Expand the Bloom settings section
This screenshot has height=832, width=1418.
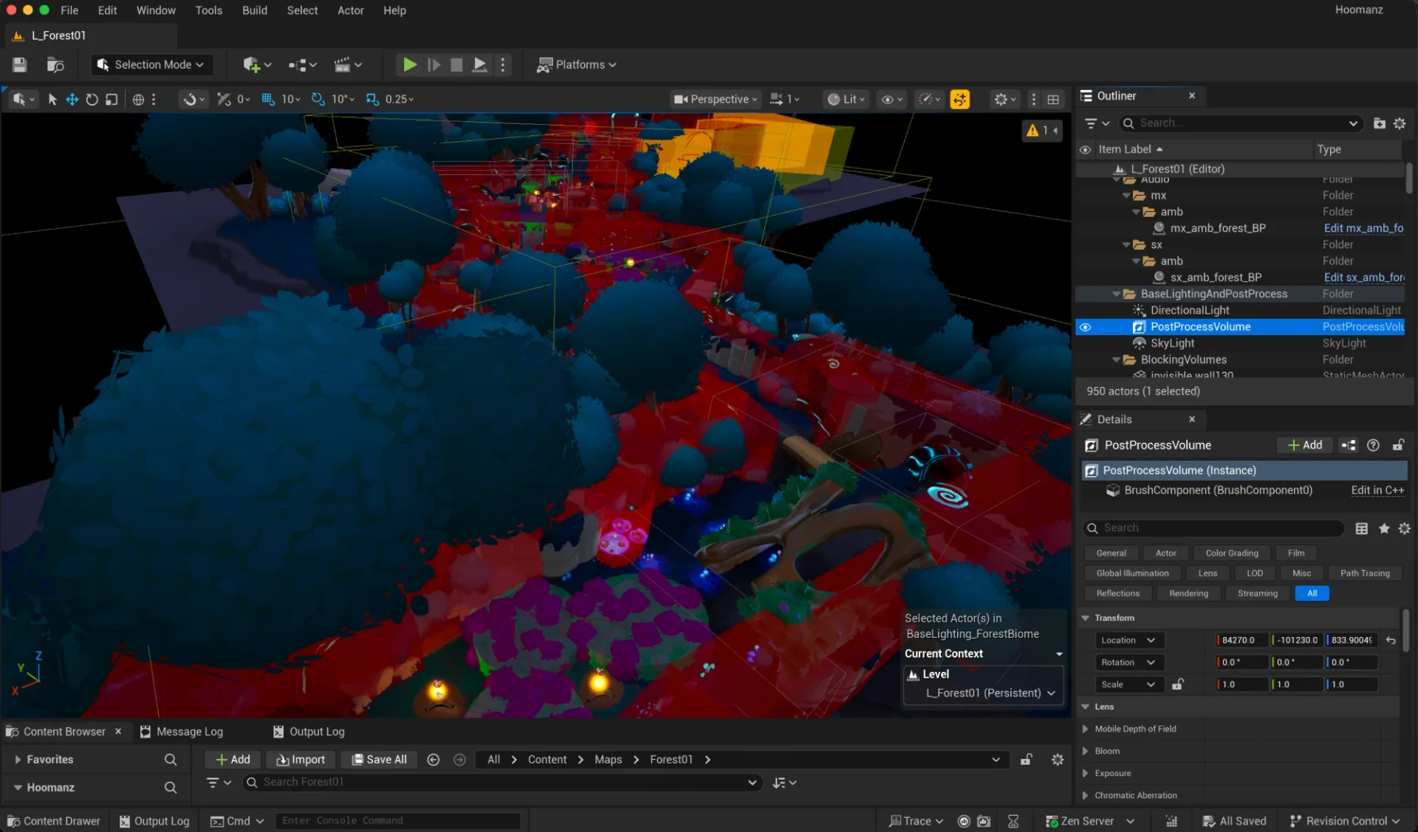[x=1085, y=751]
